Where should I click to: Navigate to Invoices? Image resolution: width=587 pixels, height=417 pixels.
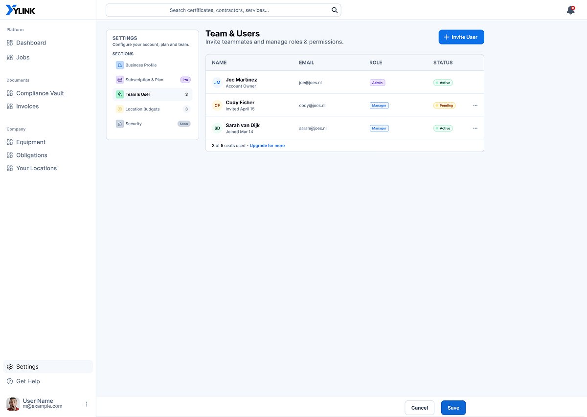click(27, 106)
